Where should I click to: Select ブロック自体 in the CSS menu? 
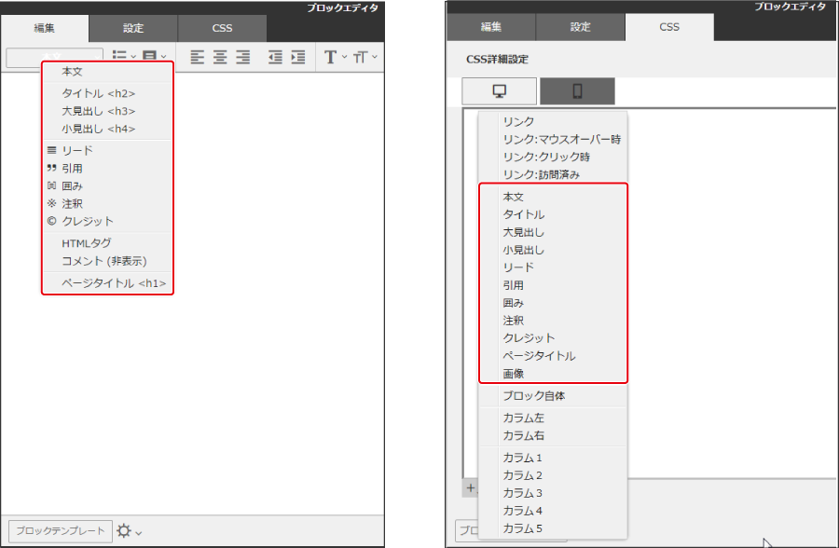tap(553, 396)
